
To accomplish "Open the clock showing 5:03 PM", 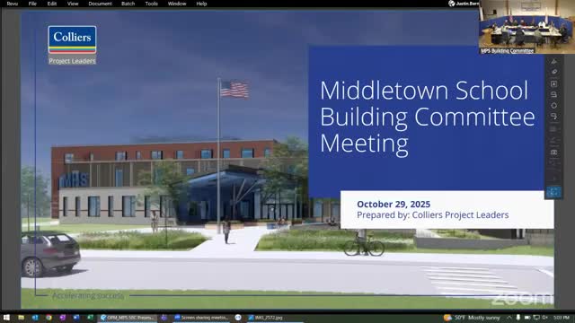I will click(x=562, y=318).
